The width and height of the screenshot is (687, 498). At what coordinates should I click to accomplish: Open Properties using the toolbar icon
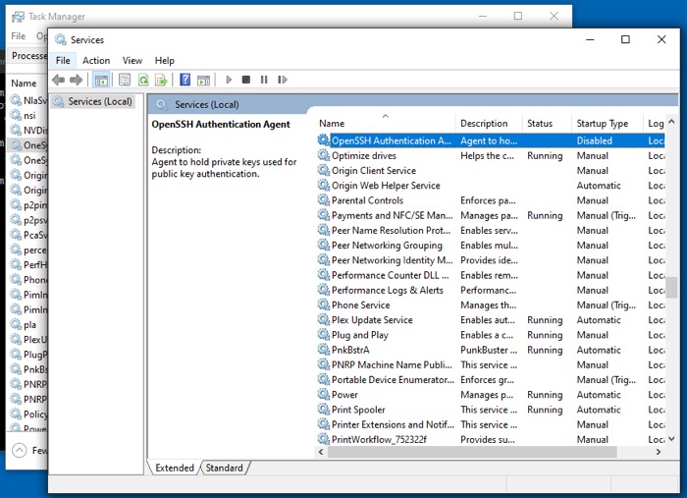click(x=125, y=80)
